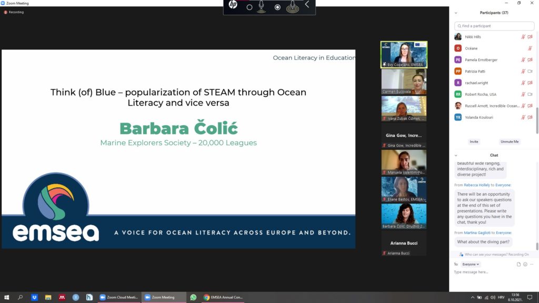Click the right microphone icon on the HP overlay
The image size is (539, 303).
point(293,6)
